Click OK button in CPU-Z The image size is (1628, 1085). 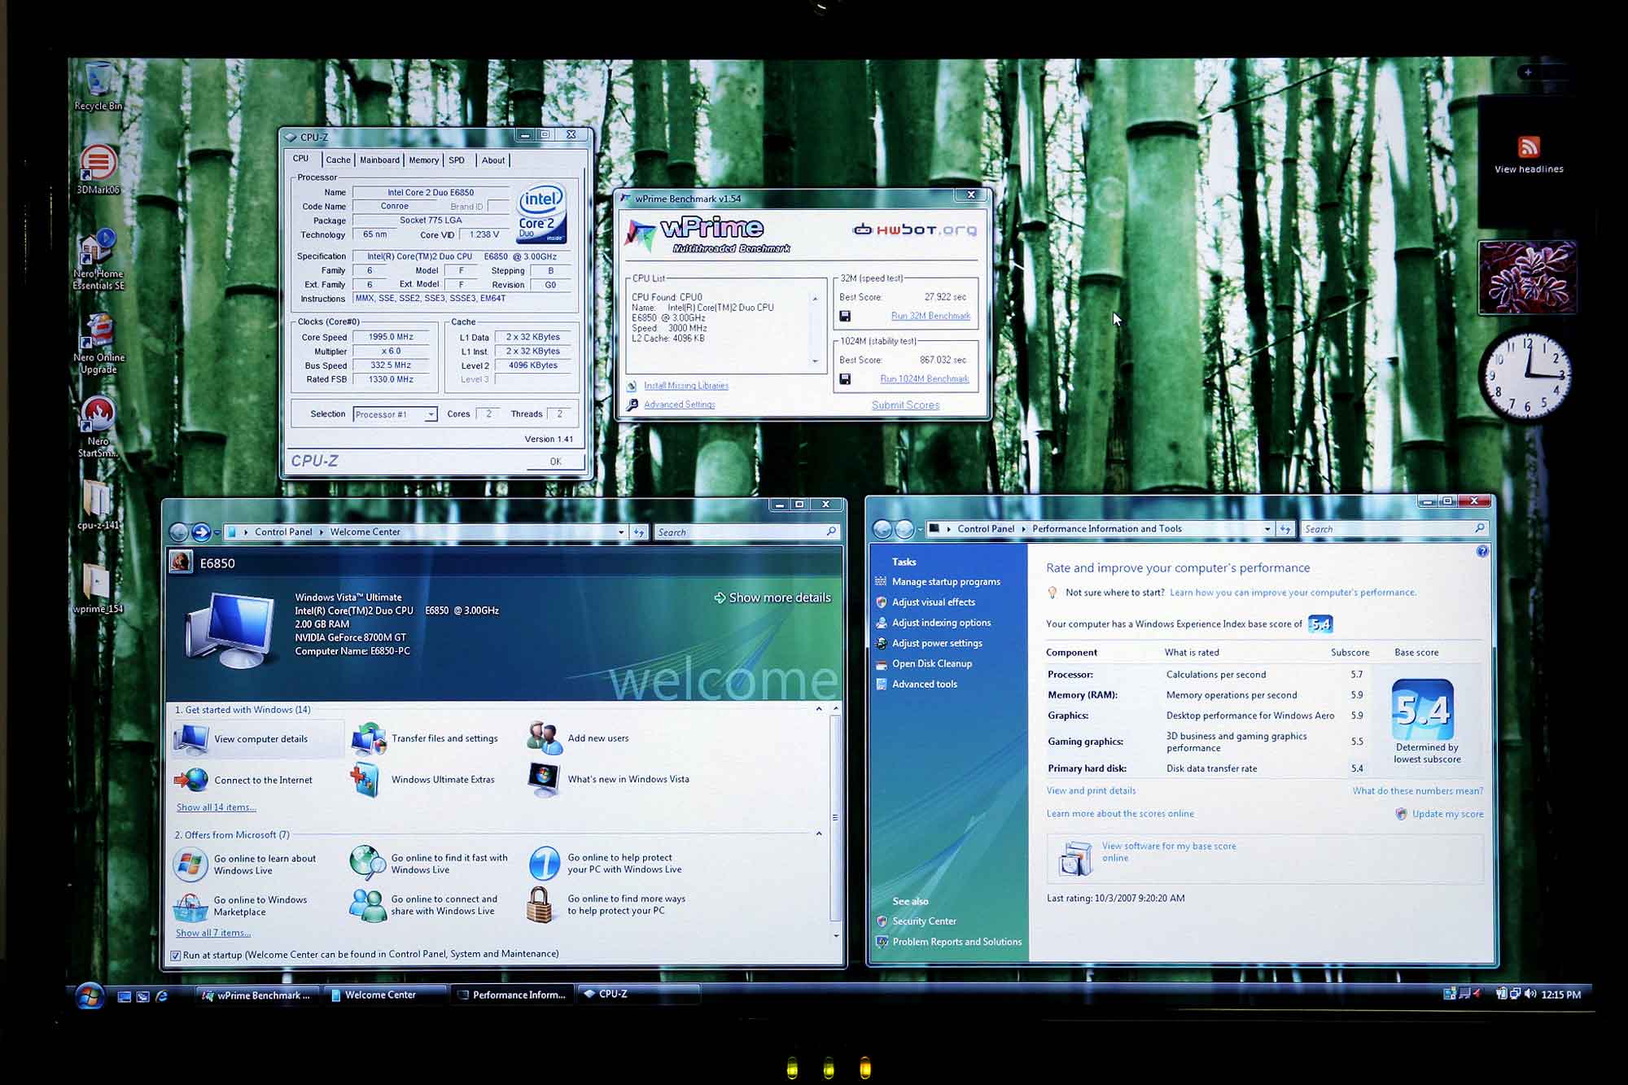coord(555,462)
